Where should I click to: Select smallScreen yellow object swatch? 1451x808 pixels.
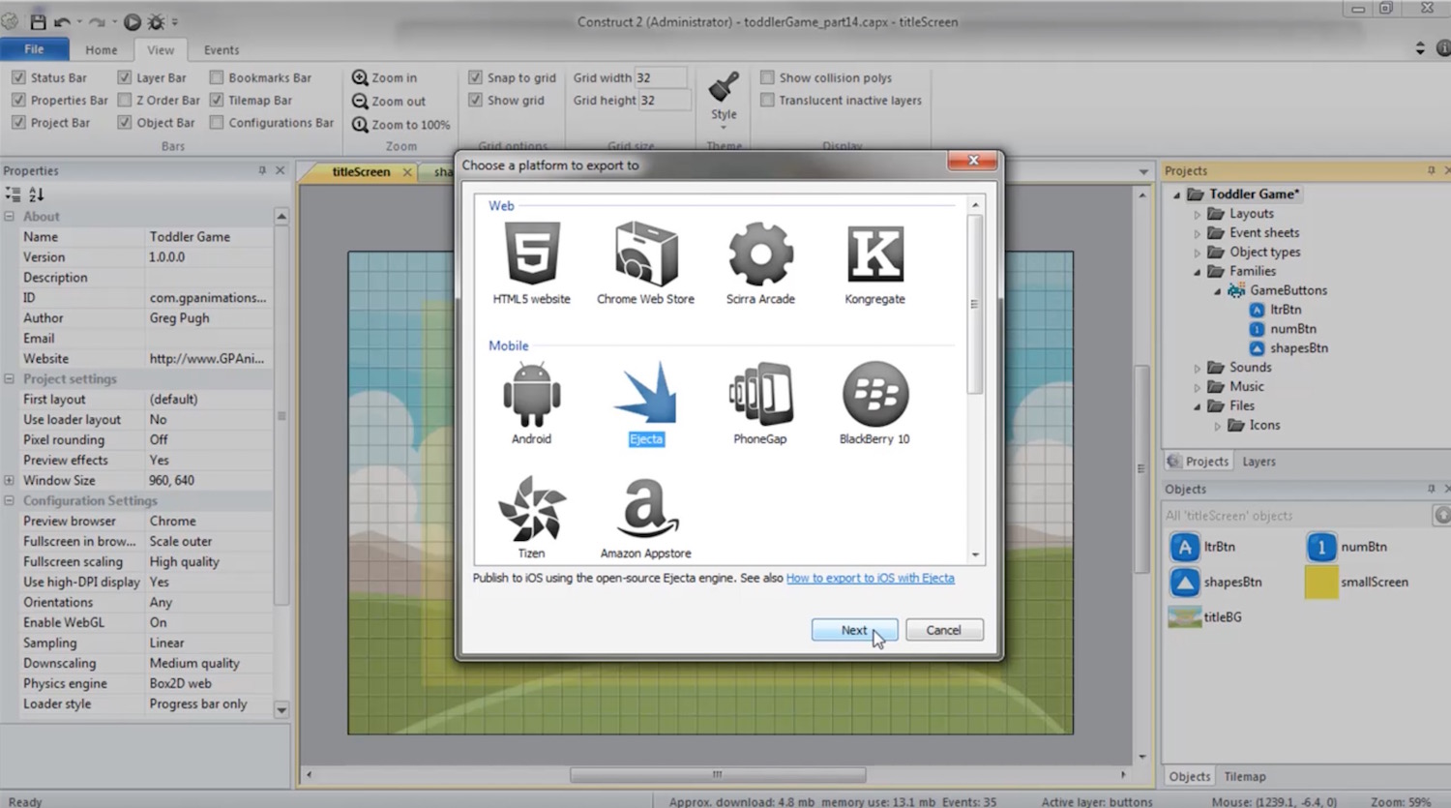1321,582
